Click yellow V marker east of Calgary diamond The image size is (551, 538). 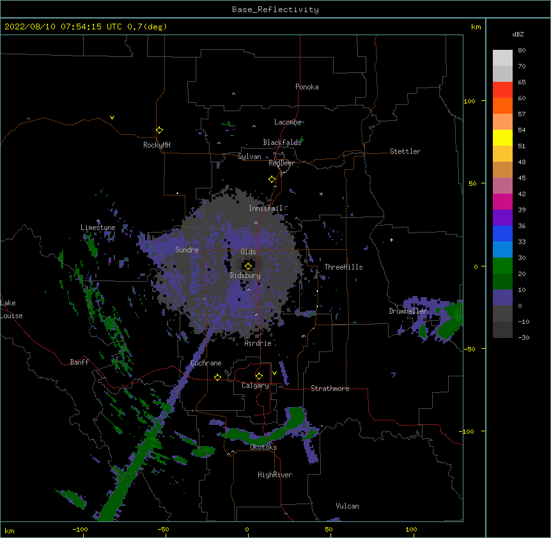coord(274,373)
